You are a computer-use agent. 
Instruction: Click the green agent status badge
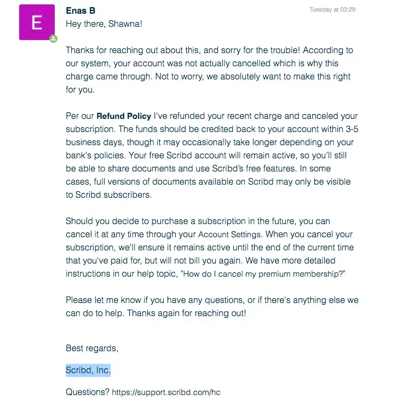pyautogui.click(x=53, y=39)
